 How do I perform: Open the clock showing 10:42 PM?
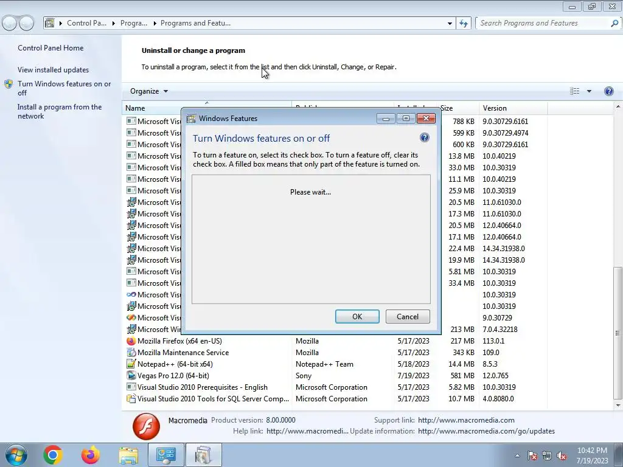pyautogui.click(x=592, y=455)
